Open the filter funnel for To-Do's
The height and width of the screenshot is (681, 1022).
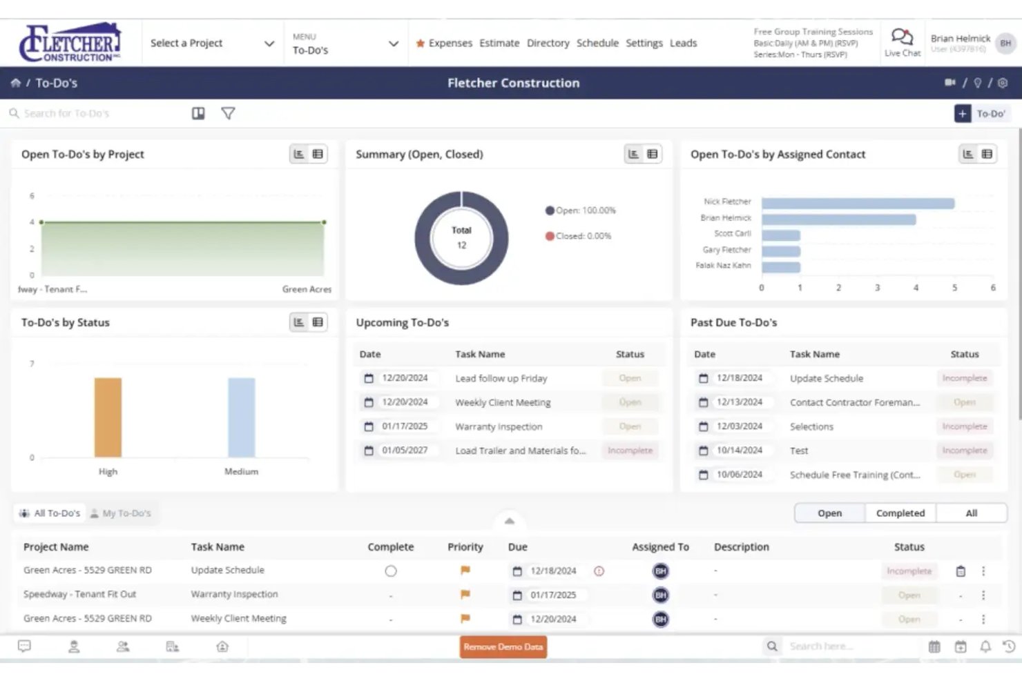228,113
